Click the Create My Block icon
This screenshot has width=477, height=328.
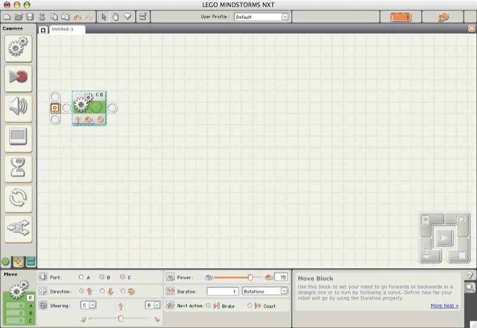point(143,17)
